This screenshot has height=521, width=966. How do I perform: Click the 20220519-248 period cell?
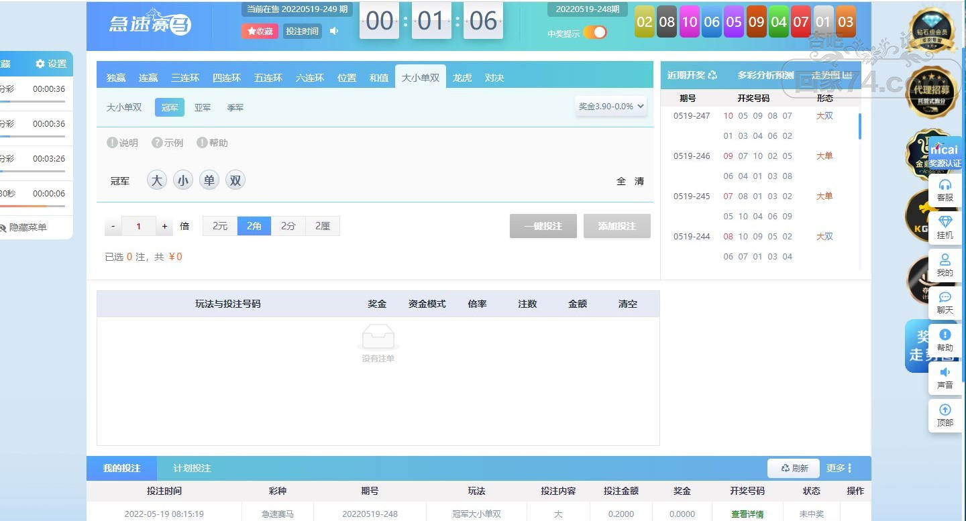pos(370,514)
